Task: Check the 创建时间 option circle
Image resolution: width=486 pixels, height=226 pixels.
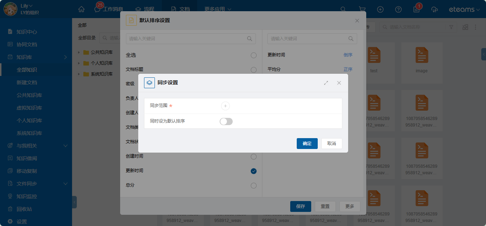Action: (x=254, y=157)
